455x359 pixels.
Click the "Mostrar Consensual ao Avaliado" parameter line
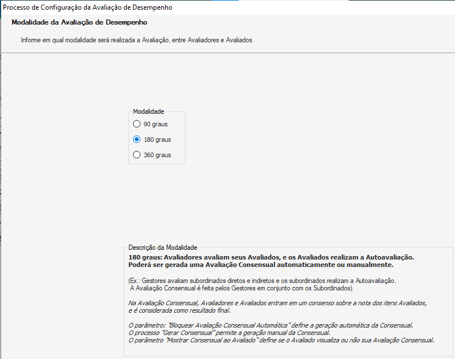[x=281, y=340]
